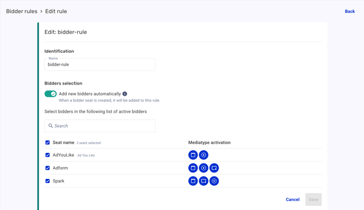Uncheck the AdYouLike seat checkbox
This screenshot has height=210, width=364.
click(x=48, y=155)
